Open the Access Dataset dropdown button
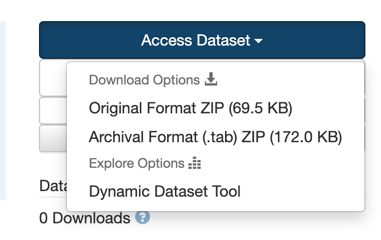 pos(202,40)
